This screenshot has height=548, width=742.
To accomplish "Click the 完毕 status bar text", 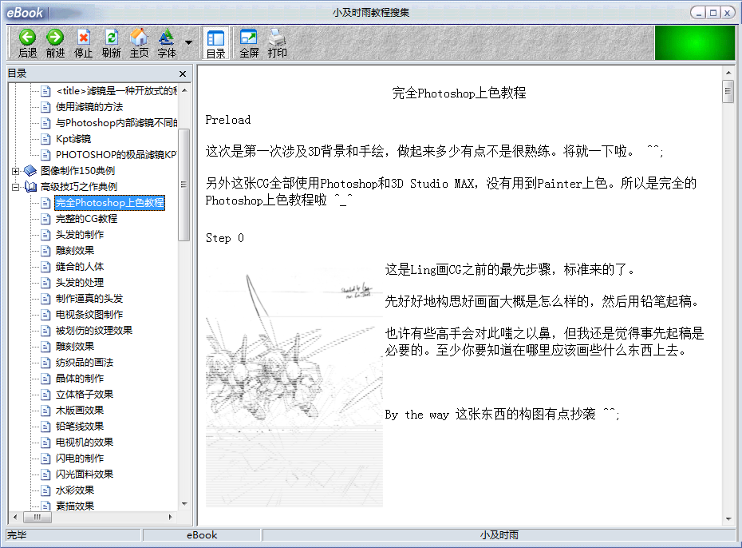I will pos(17,535).
